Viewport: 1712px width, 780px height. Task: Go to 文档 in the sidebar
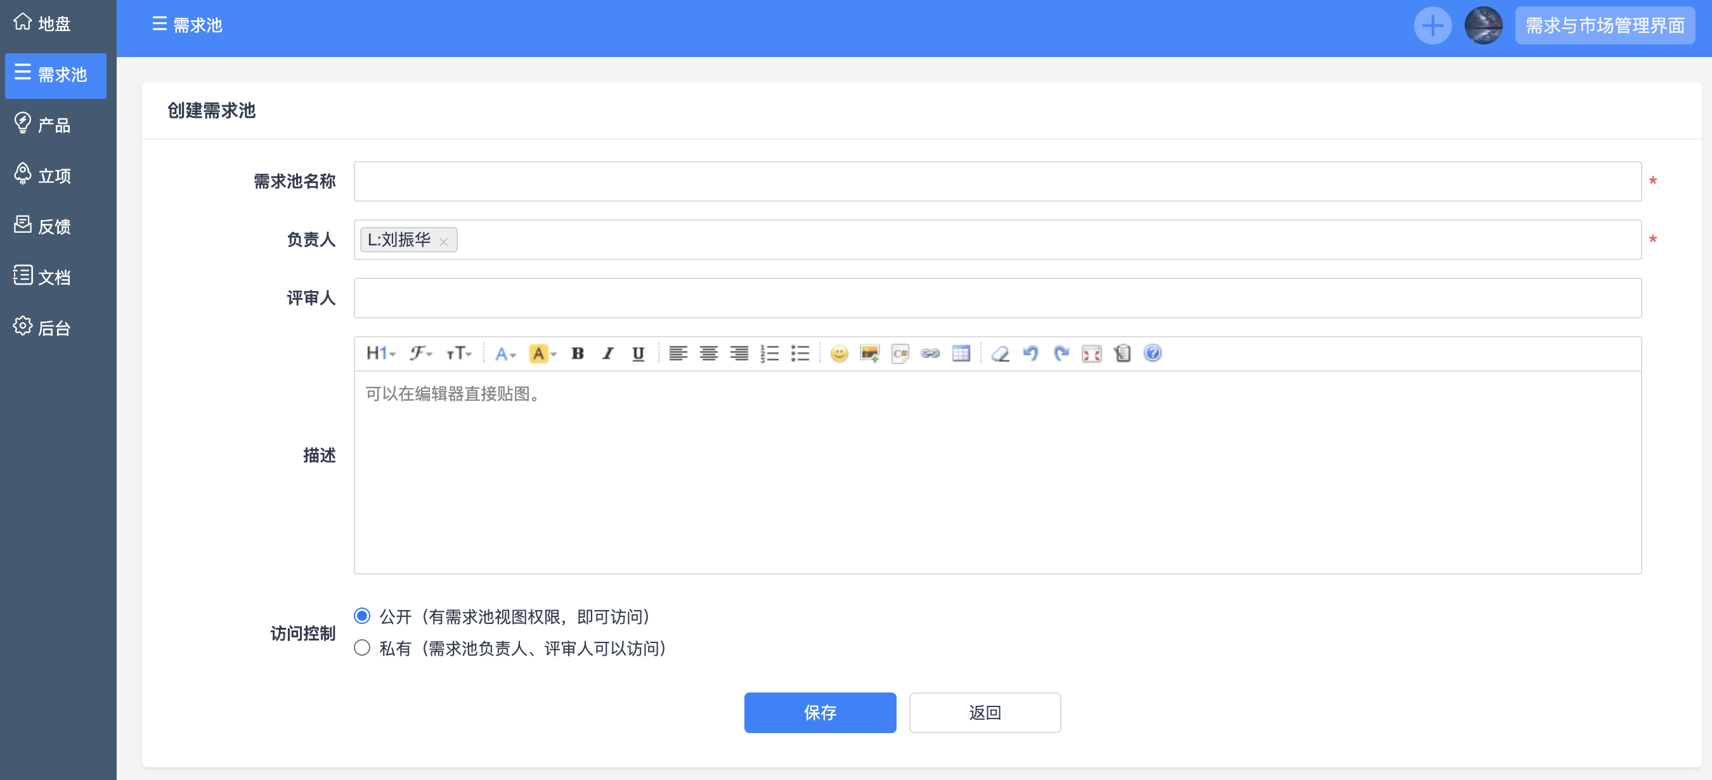coord(53,276)
